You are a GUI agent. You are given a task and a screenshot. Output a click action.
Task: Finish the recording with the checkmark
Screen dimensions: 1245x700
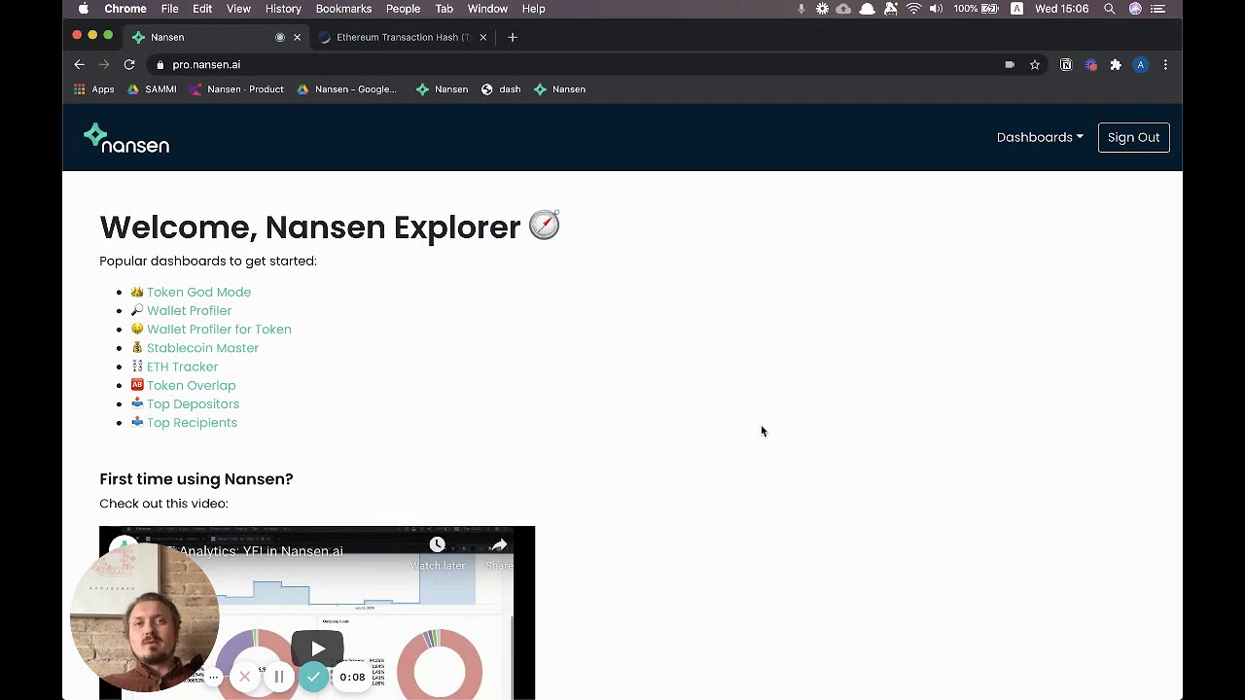click(x=313, y=677)
